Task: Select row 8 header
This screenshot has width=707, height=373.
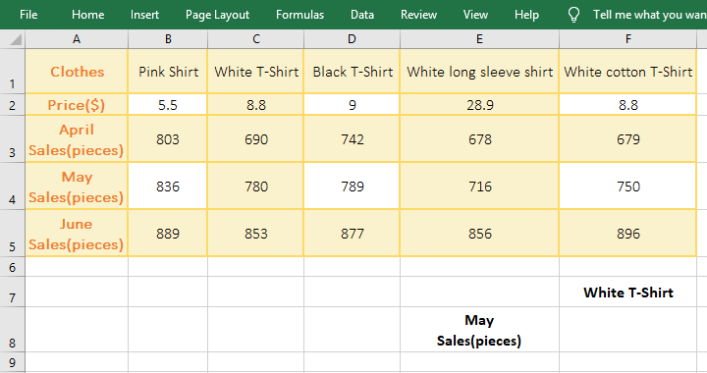Action: pos(13,330)
